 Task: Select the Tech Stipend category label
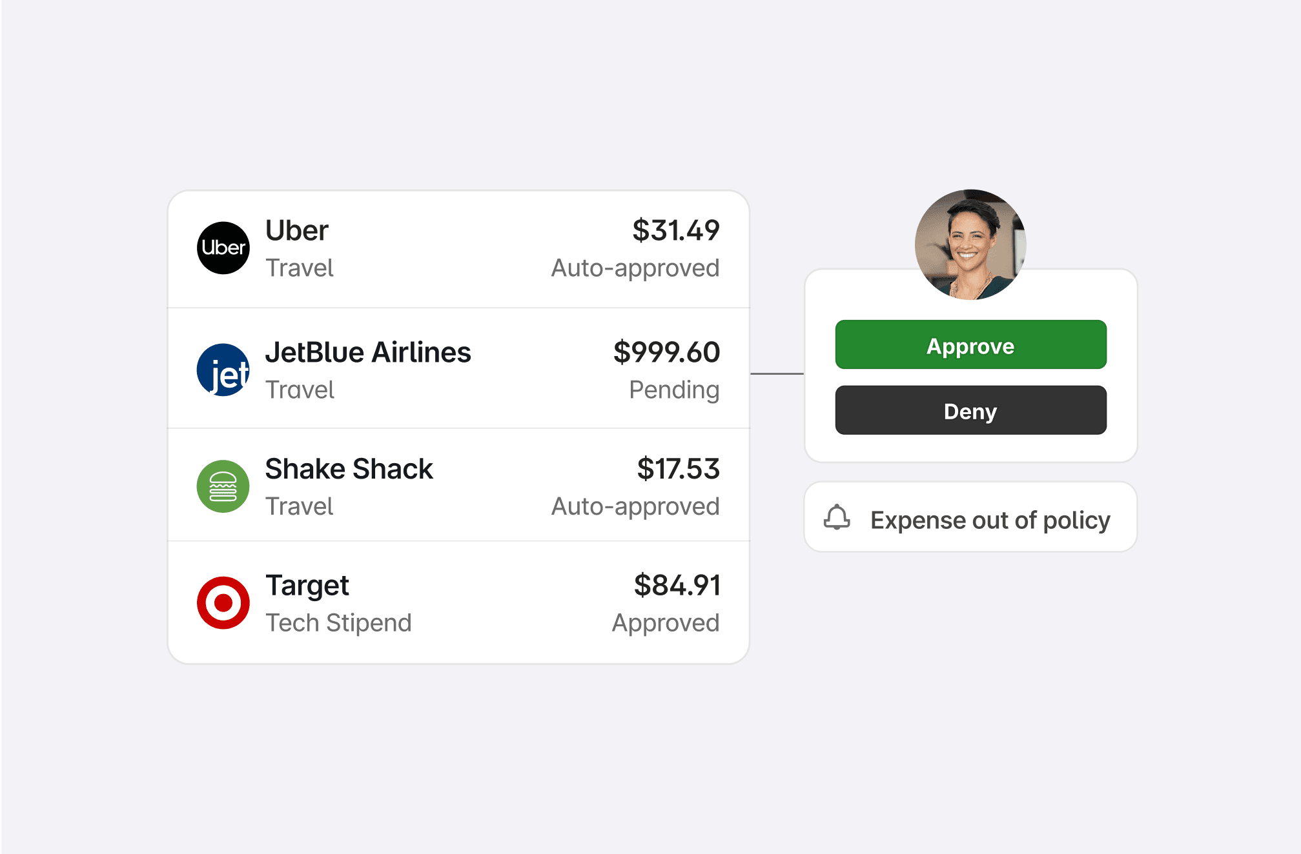tap(338, 622)
